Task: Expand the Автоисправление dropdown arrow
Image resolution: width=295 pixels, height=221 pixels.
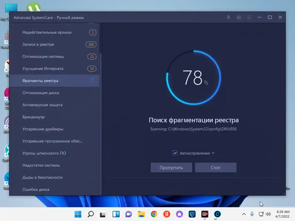Action: pos(213,153)
